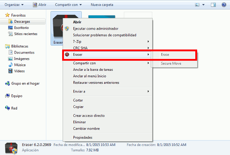
Task: Click the Eraser application icon in the details pane
Action: click(11, 148)
